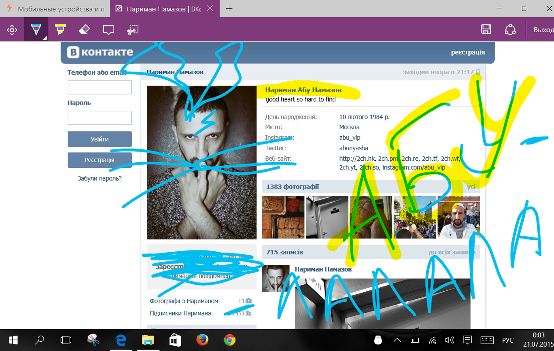Open Москва city link
This screenshot has height=351, width=554.
pos(349,127)
